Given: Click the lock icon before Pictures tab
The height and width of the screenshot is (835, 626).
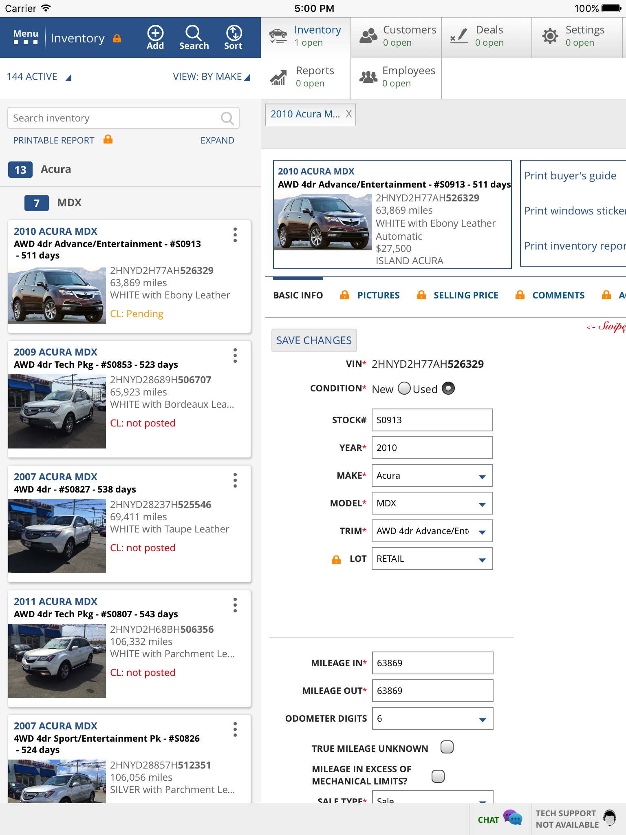Looking at the screenshot, I should point(345,295).
